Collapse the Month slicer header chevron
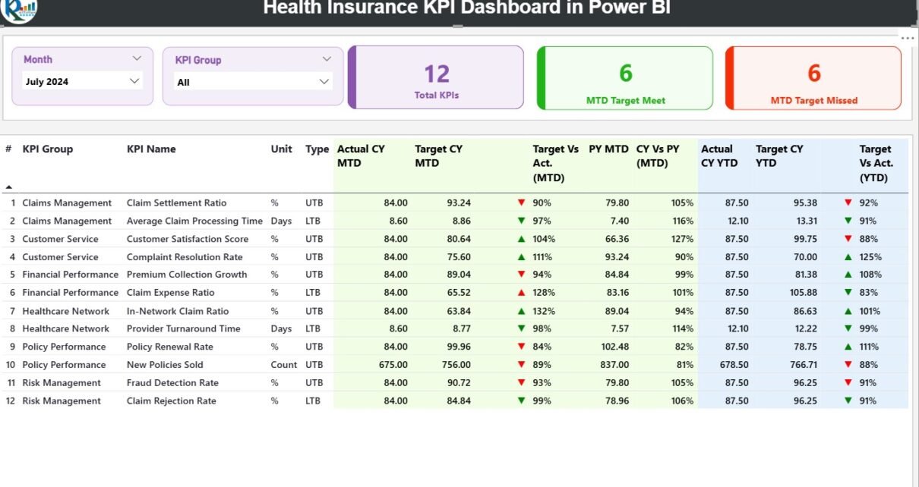This screenshot has height=487, width=919. [x=137, y=58]
